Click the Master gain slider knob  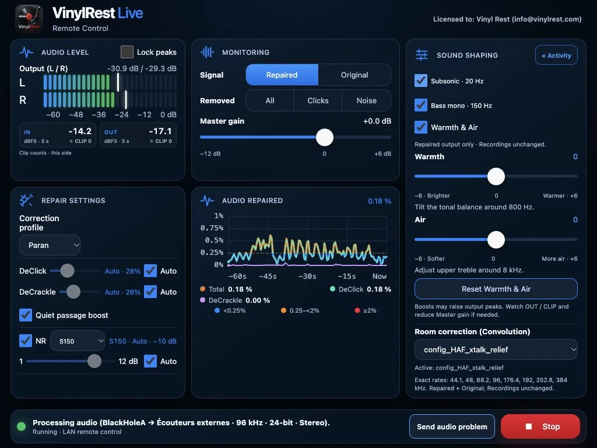click(324, 137)
